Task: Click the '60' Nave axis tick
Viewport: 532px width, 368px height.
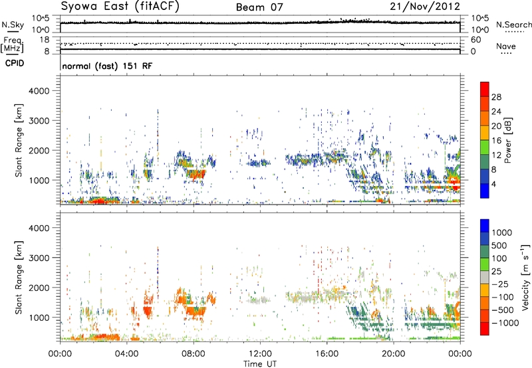Action: (475, 40)
